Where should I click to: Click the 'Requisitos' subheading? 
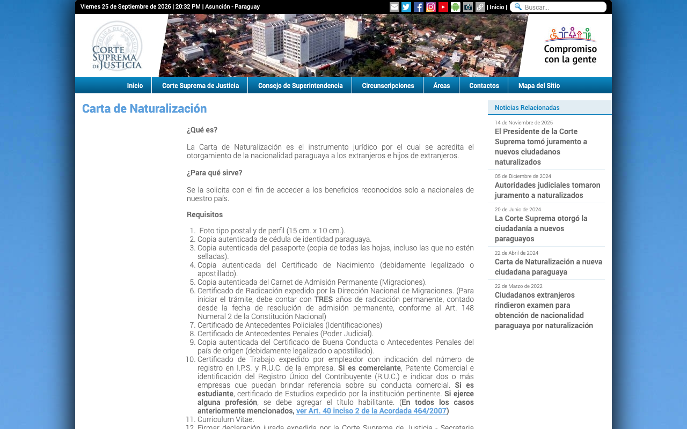(204, 214)
